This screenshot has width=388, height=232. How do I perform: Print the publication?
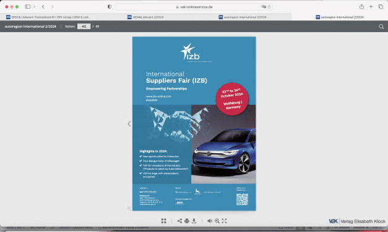point(187,221)
